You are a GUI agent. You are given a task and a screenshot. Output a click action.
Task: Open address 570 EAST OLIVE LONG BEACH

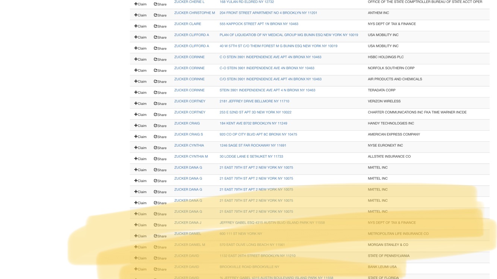tap(252, 245)
